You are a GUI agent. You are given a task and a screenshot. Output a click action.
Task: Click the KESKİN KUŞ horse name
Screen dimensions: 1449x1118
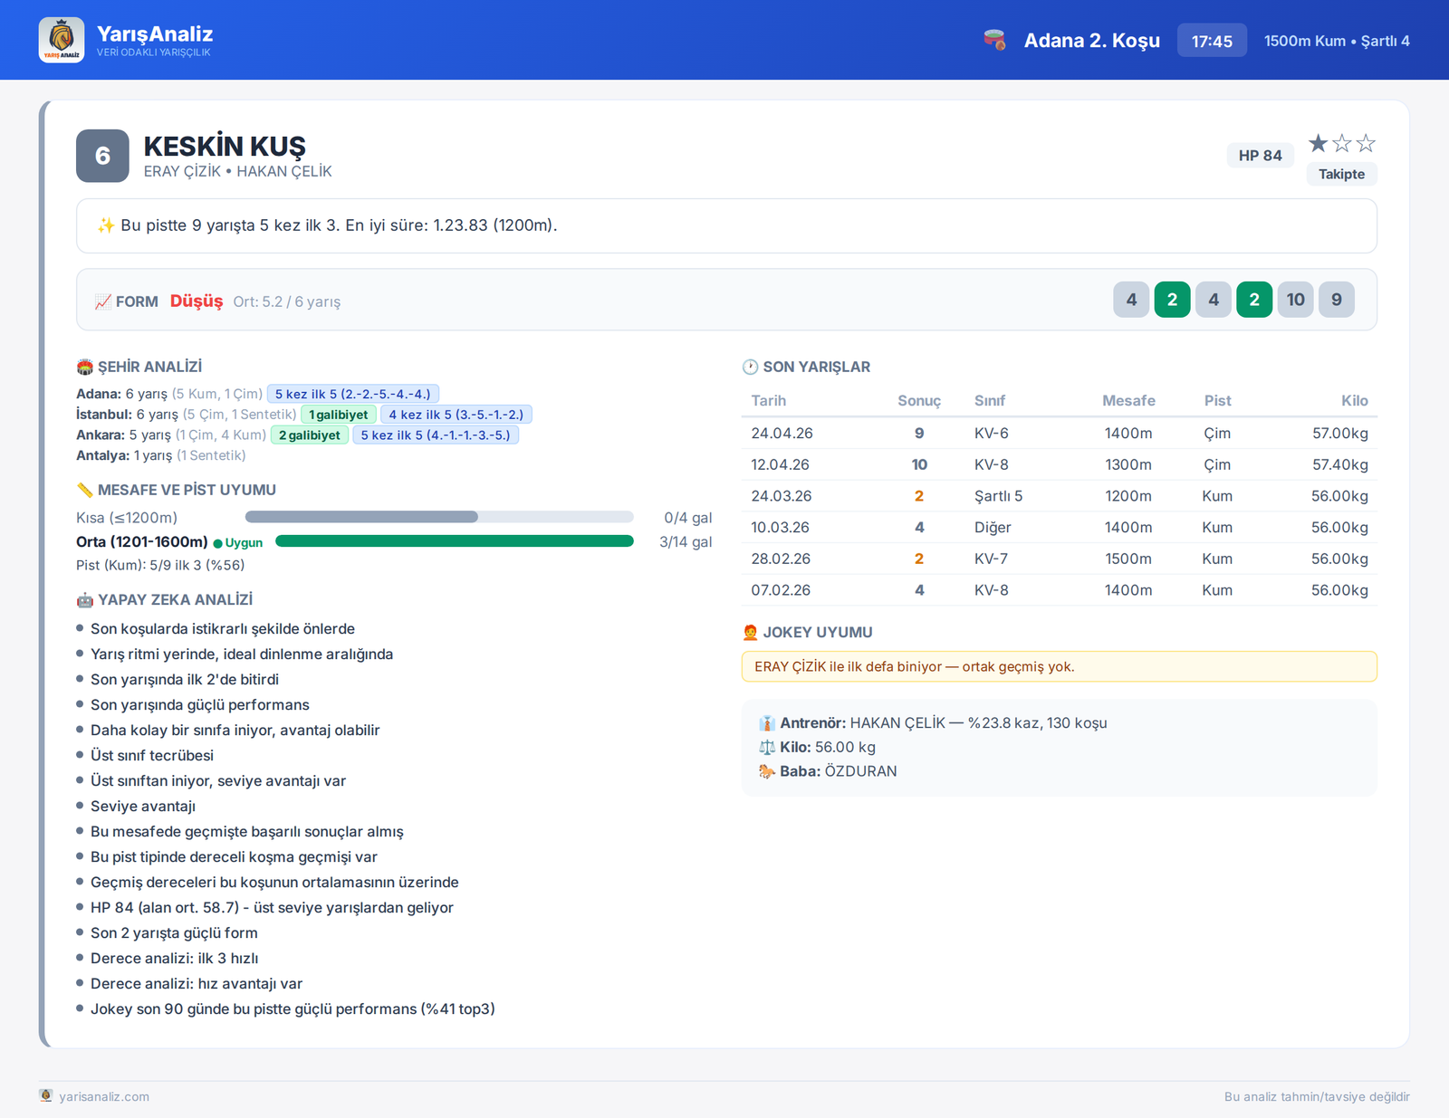[225, 146]
